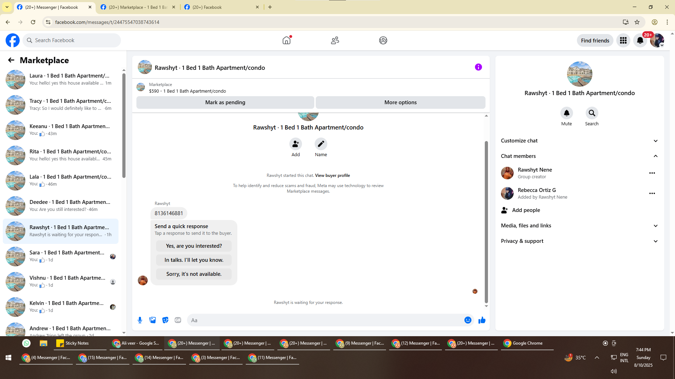This screenshot has height=379, width=675.
Task: Click the Mark as pending button
Action: [225, 102]
